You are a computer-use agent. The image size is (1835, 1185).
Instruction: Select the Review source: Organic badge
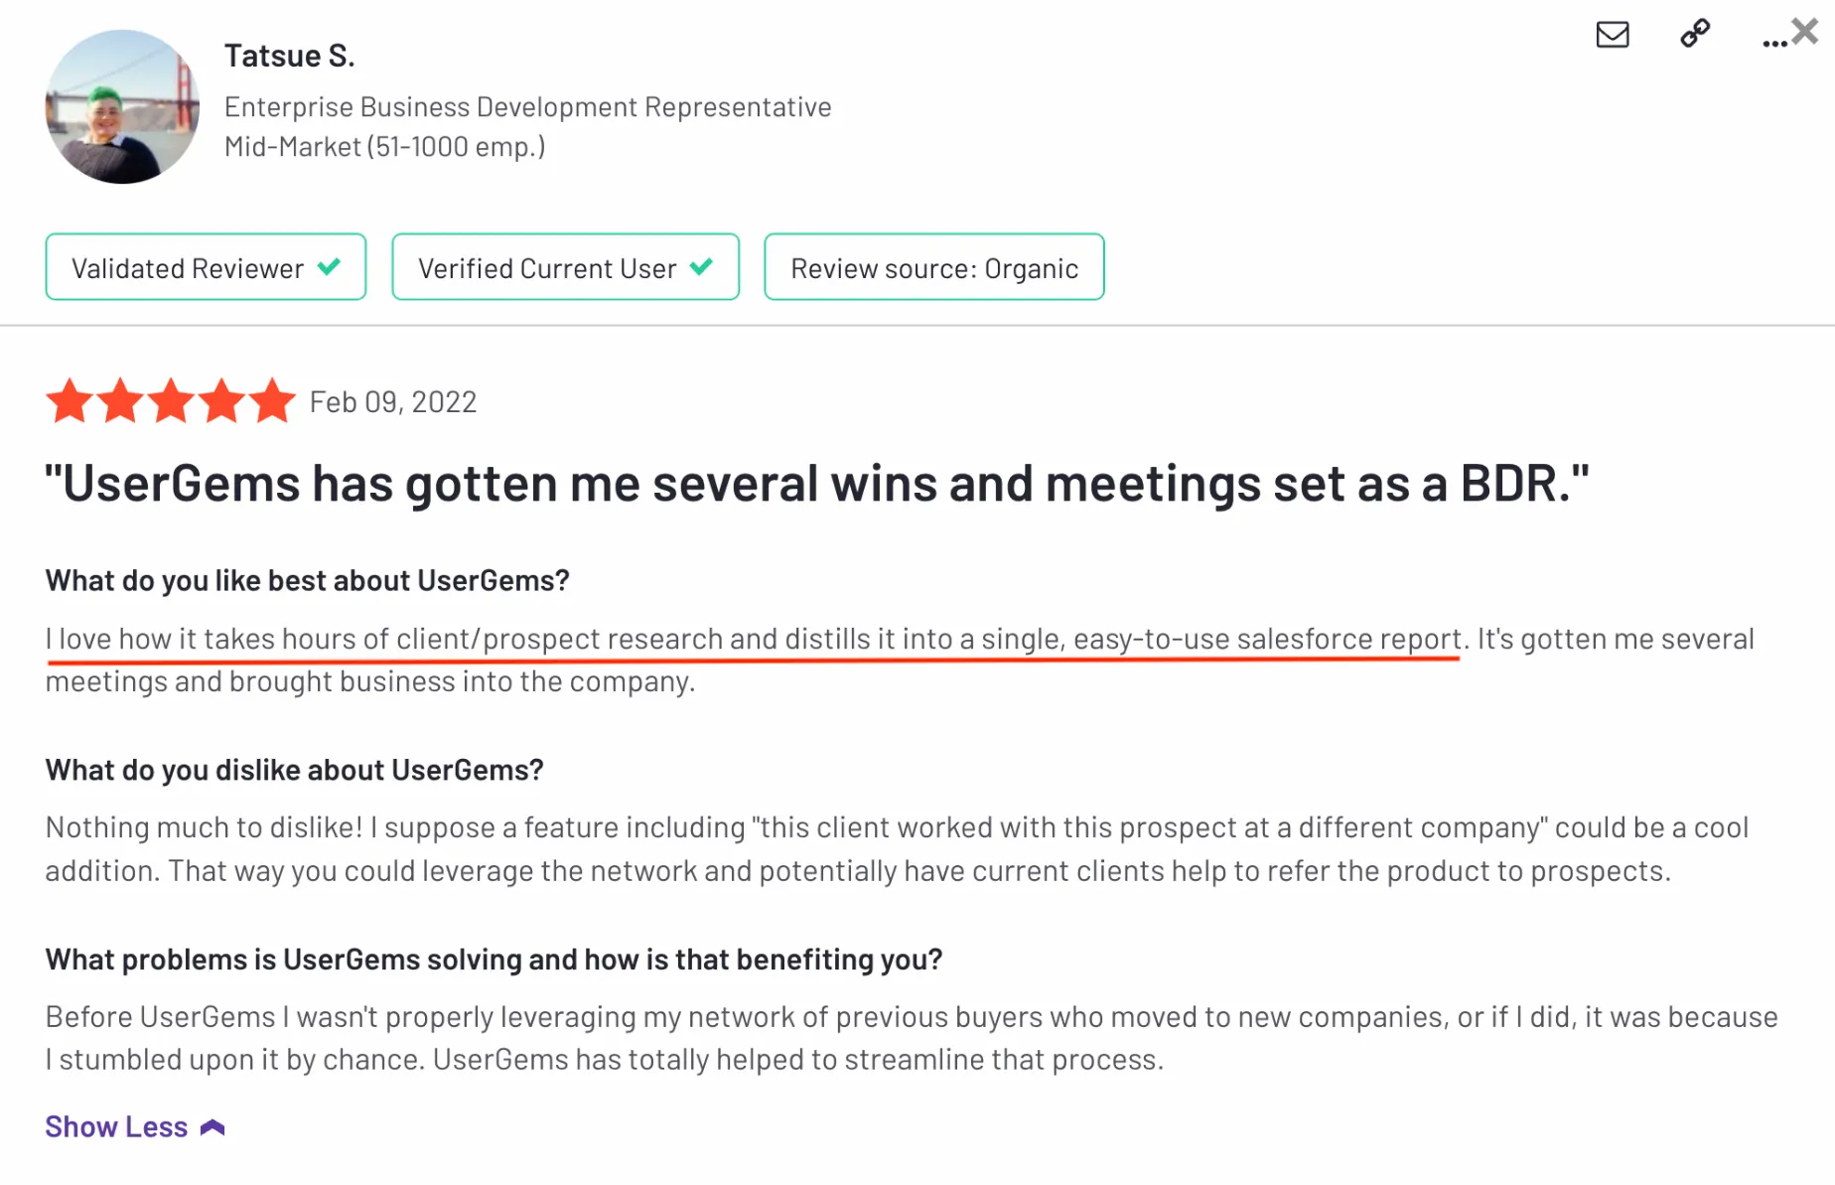point(933,267)
